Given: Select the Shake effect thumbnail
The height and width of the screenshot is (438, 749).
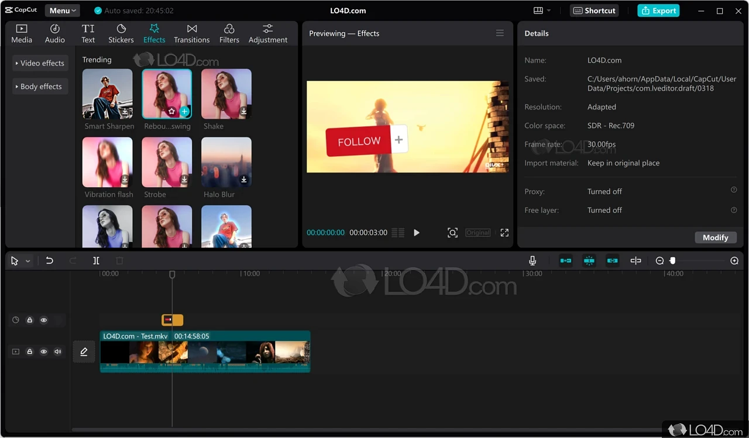Looking at the screenshot, I should (x=226, y=94).
